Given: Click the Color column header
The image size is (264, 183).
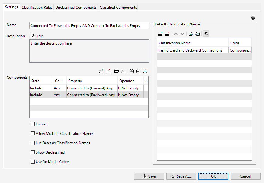Looking at the screenshot, I should 240,43.
